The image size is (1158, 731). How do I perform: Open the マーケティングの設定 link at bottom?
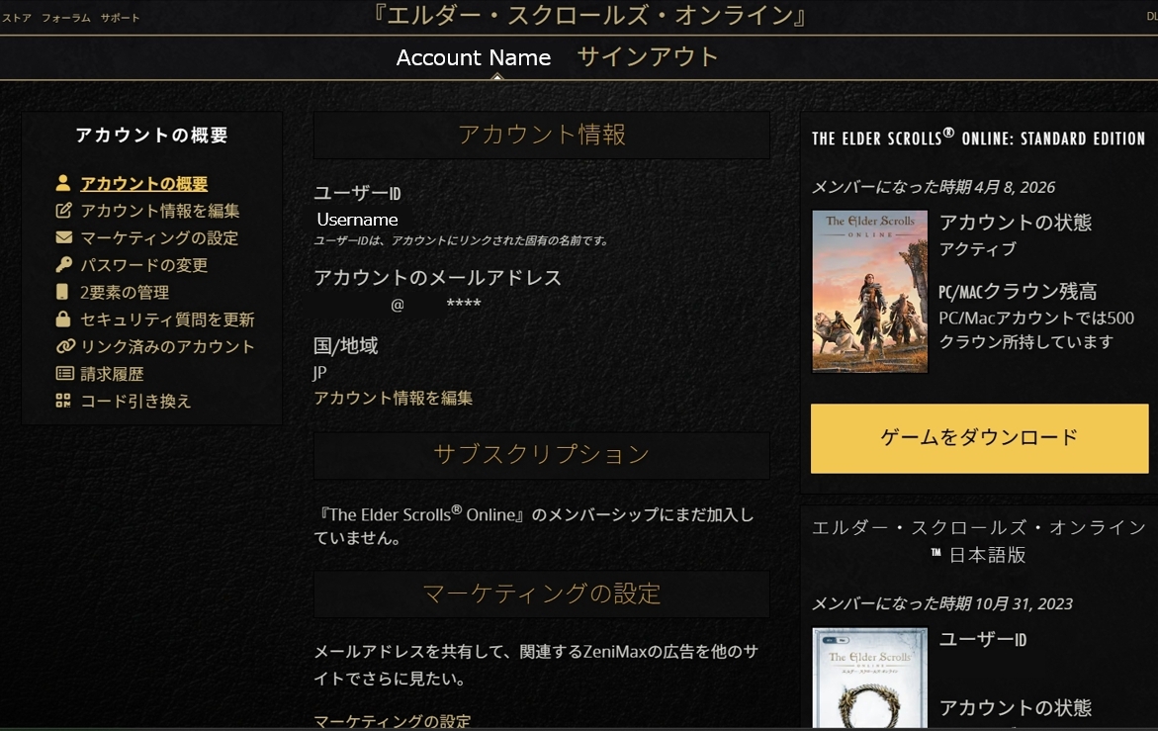coord(392,721)
